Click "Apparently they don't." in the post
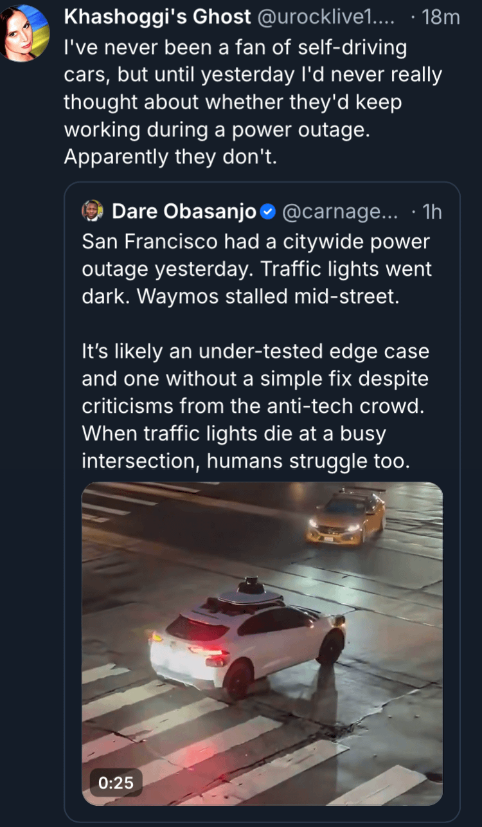The width and height of the screenshot is (482, 827). click(x=170, y=157)
